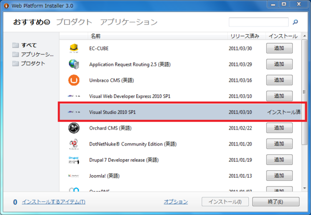Screen dimensions: 311x215
Task: Open the インストールするアイテム(T) link
Action: click(x=53, y=202)
